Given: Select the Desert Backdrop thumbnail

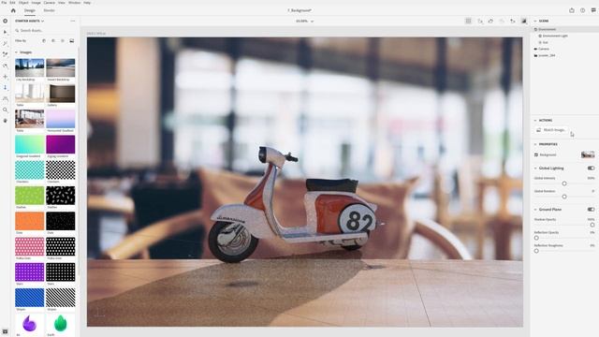Looking at the screenshot, I should pyautogui.click(x=60, y=68).
